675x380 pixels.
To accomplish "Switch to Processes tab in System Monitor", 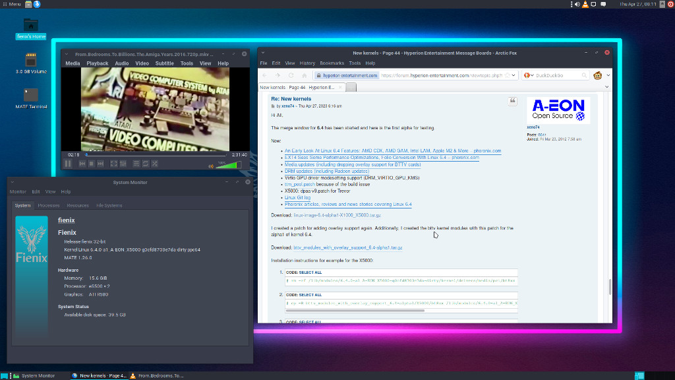I will tap(49, 206).
